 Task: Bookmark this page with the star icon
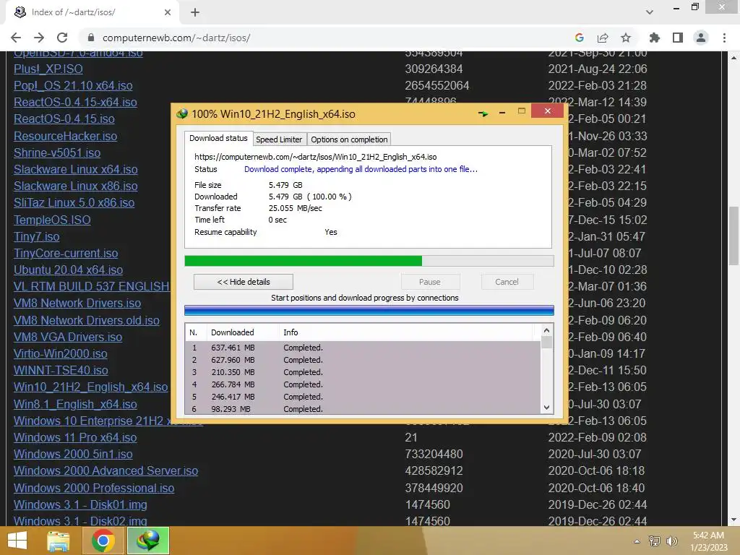click(x=626, y=38)
